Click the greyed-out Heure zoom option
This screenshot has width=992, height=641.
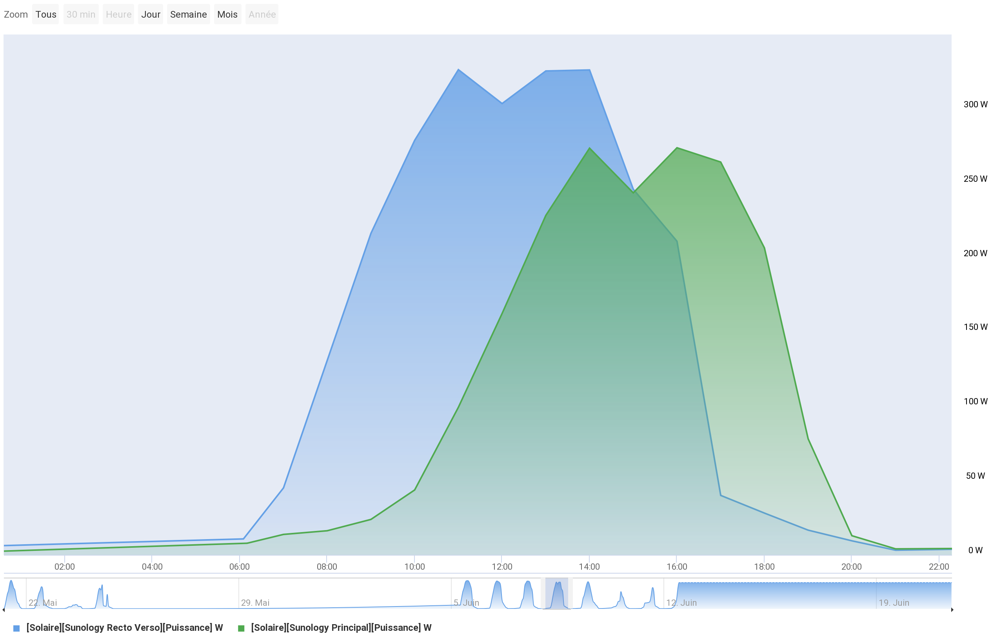click(x=118, y=14)
